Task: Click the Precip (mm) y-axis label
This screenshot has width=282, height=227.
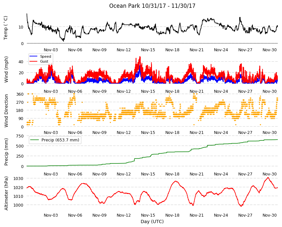Action: [x=6, y=152]
